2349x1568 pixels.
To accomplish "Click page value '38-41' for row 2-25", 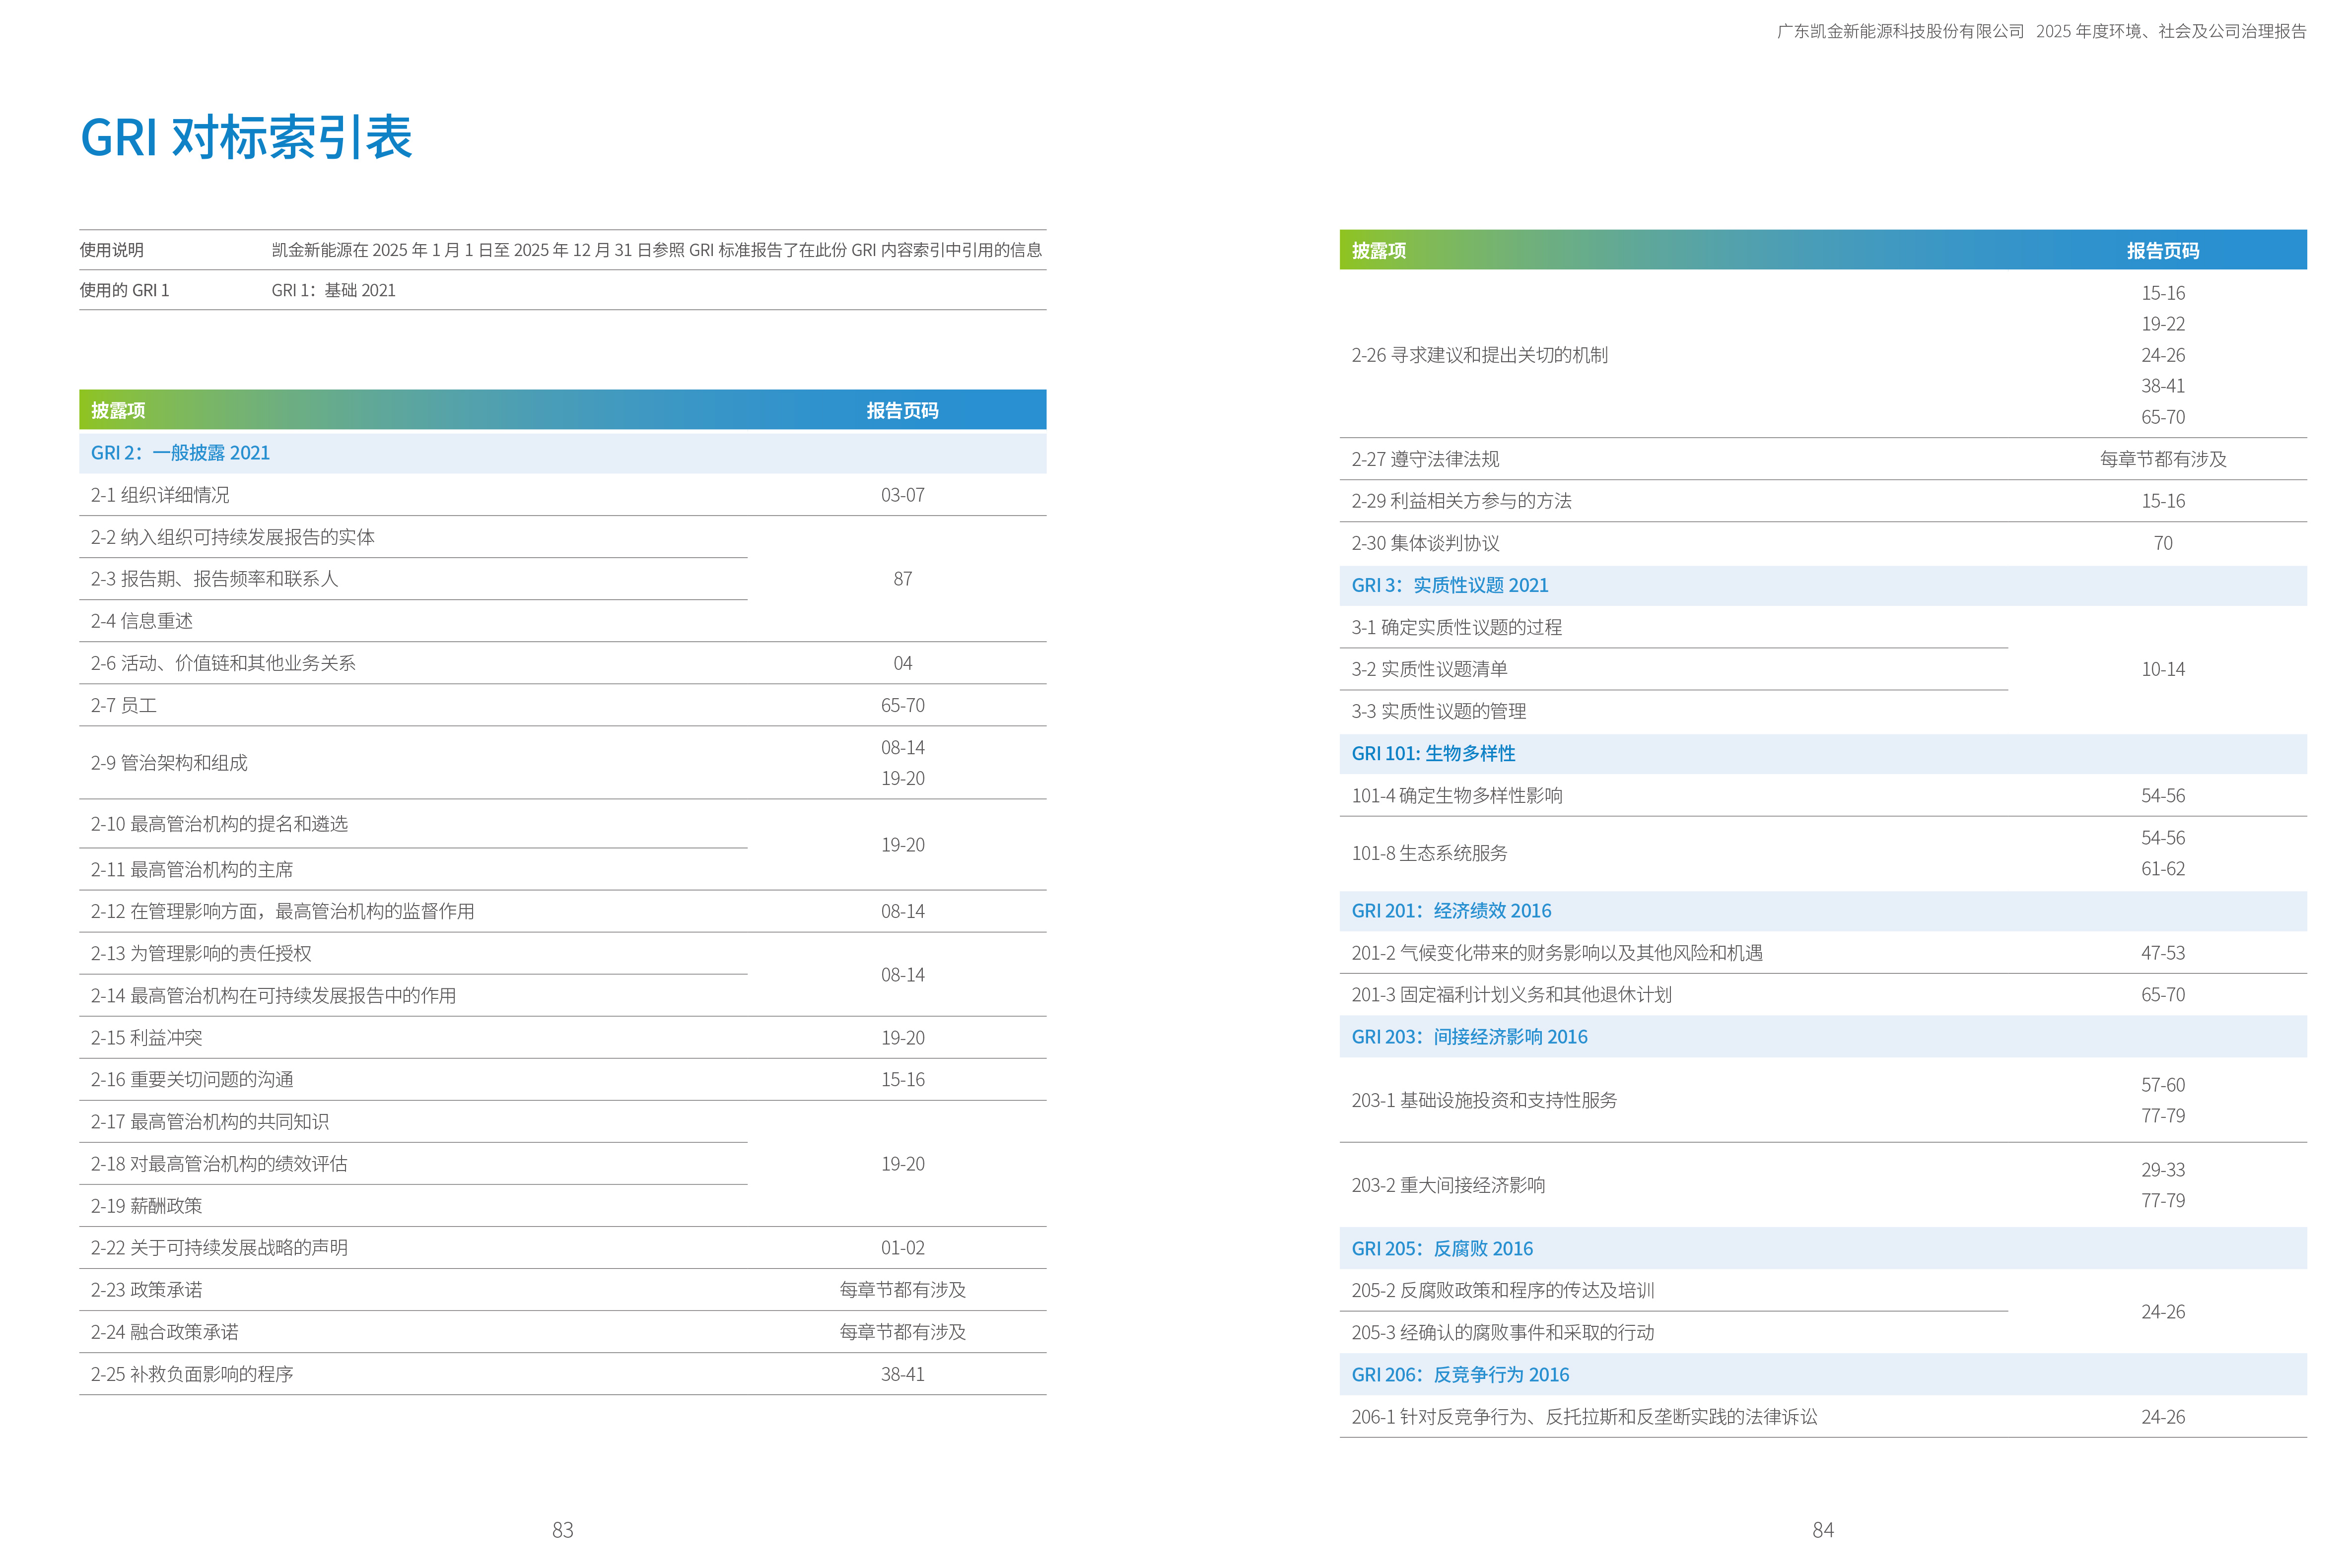I will click(x=902, y=1374).
